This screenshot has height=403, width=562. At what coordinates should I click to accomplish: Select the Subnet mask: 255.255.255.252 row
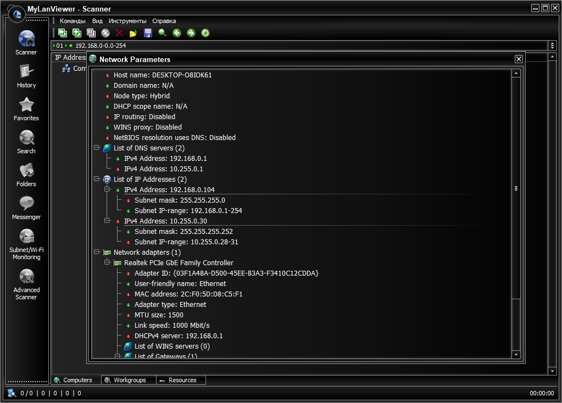click(x=183, y=232)
